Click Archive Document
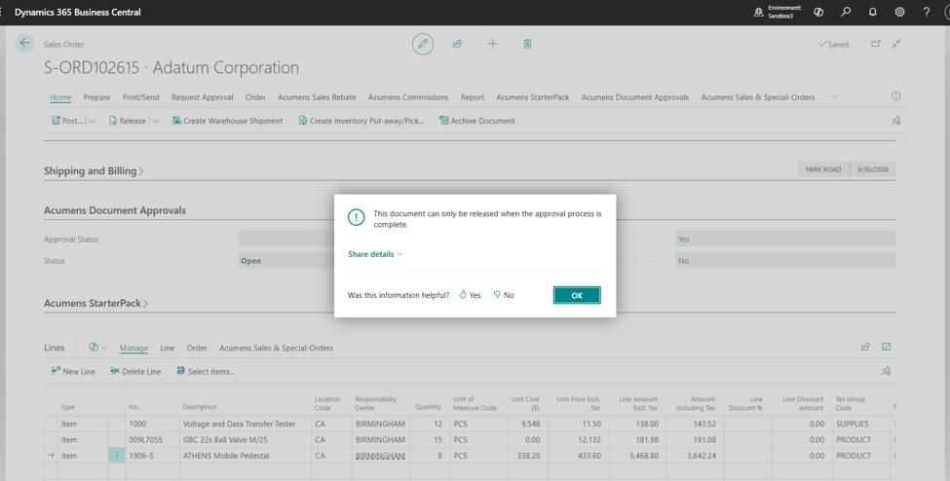The image size is (950, 481). point(477,121)
